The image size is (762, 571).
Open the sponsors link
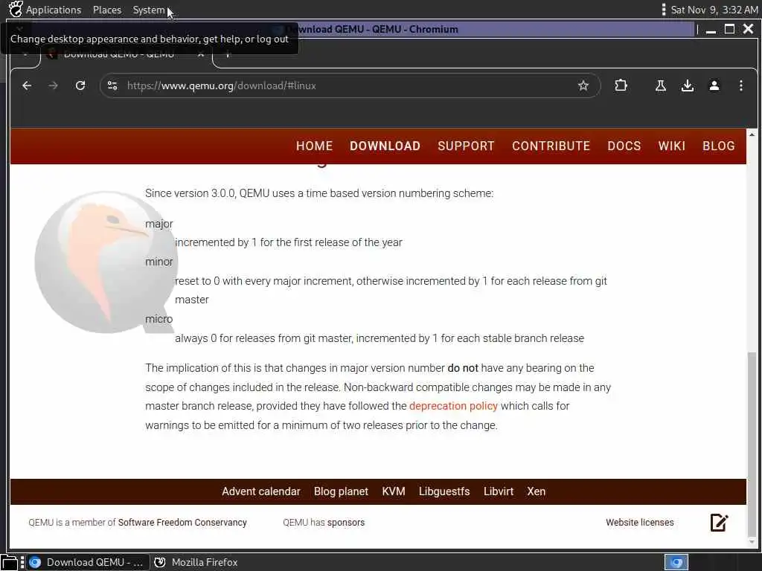[345, 523]
